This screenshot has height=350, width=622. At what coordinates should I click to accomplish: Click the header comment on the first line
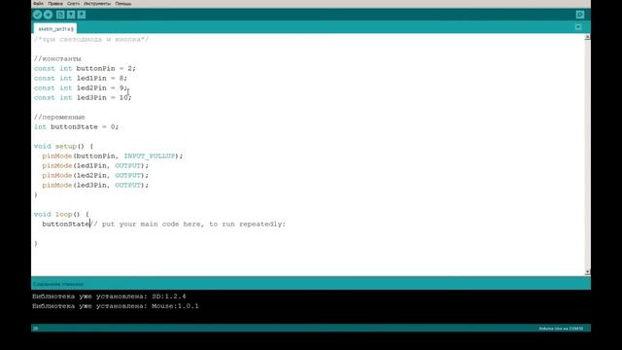91,39
